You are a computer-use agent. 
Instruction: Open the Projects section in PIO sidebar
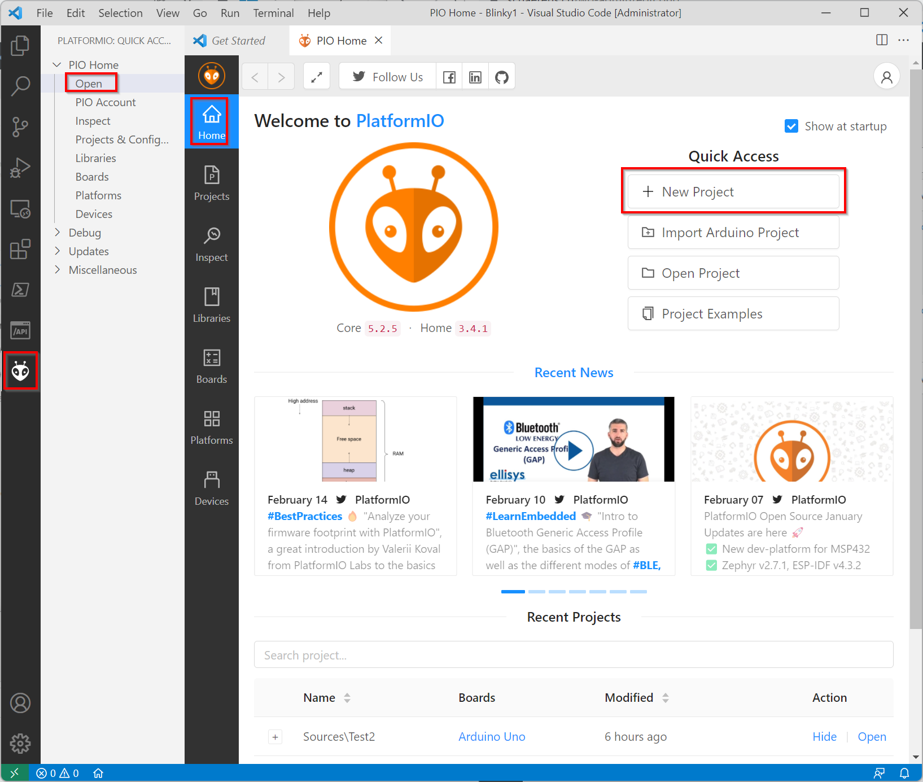(x=212, y=183)
